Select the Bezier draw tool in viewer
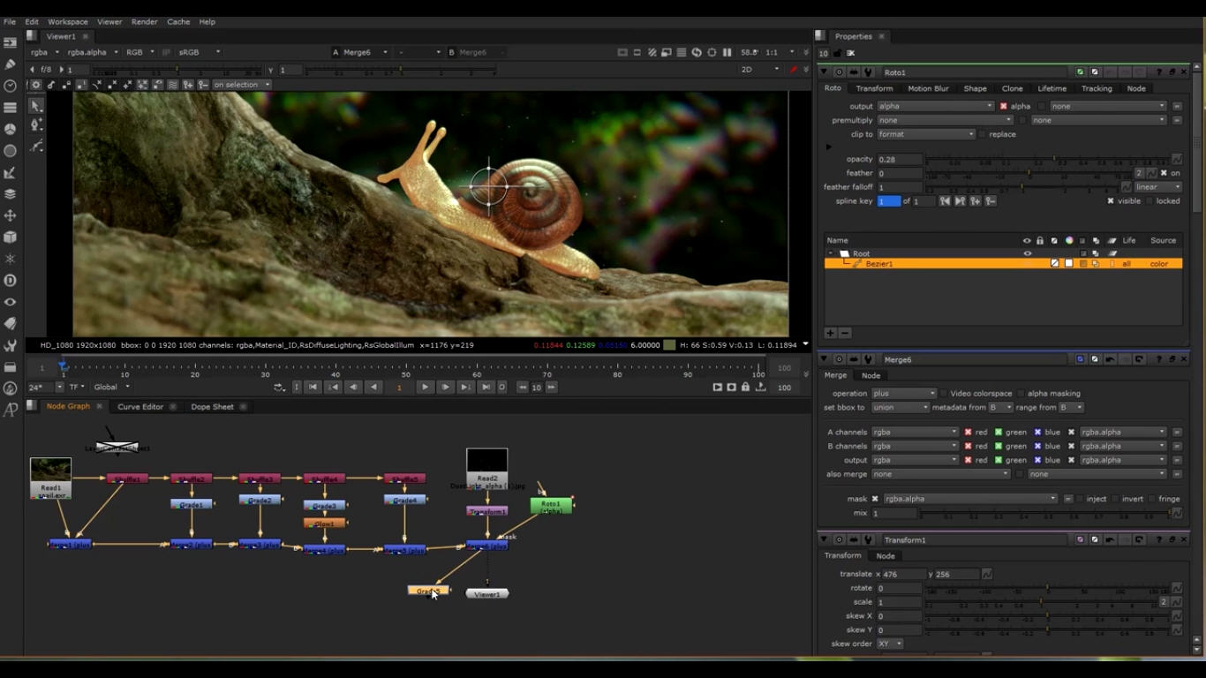1206x678 pixels. pos(36,126)
